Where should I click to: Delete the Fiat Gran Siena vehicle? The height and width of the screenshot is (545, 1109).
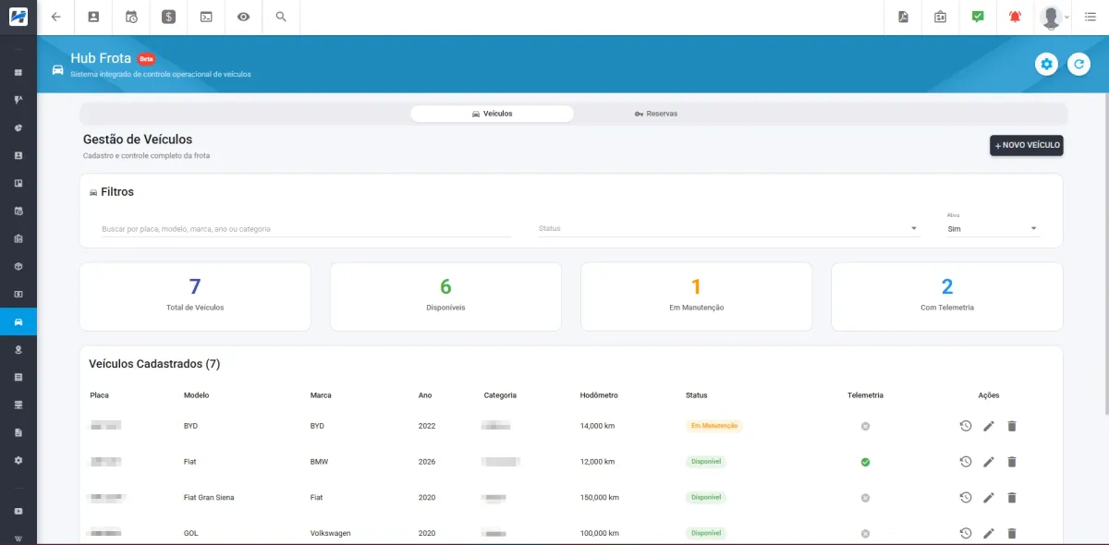point(1012,497)
